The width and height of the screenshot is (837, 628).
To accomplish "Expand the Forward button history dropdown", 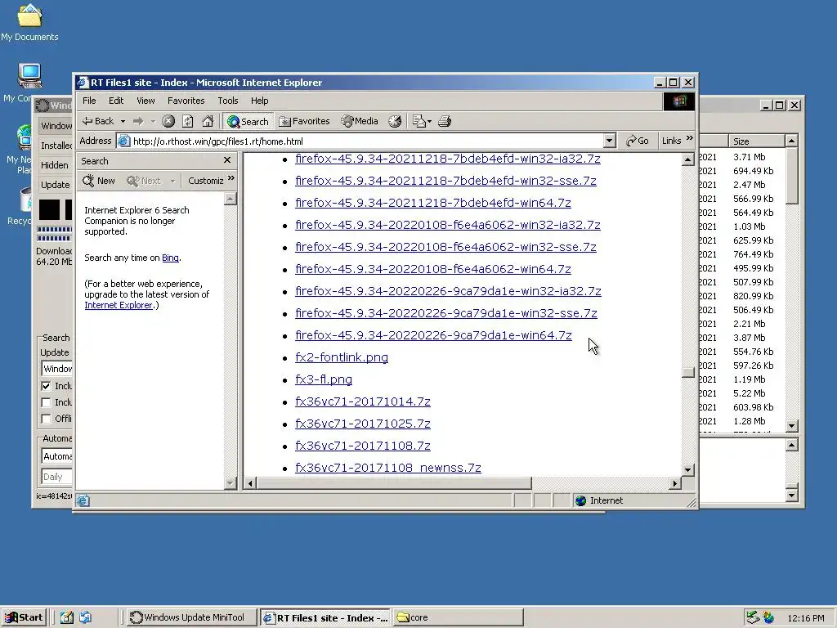I will 153,122.
